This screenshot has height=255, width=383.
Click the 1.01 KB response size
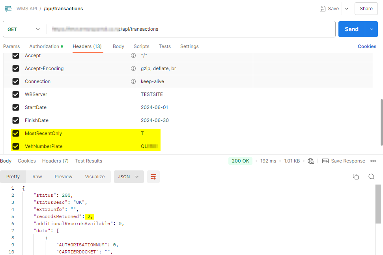[x=292, y=161]
